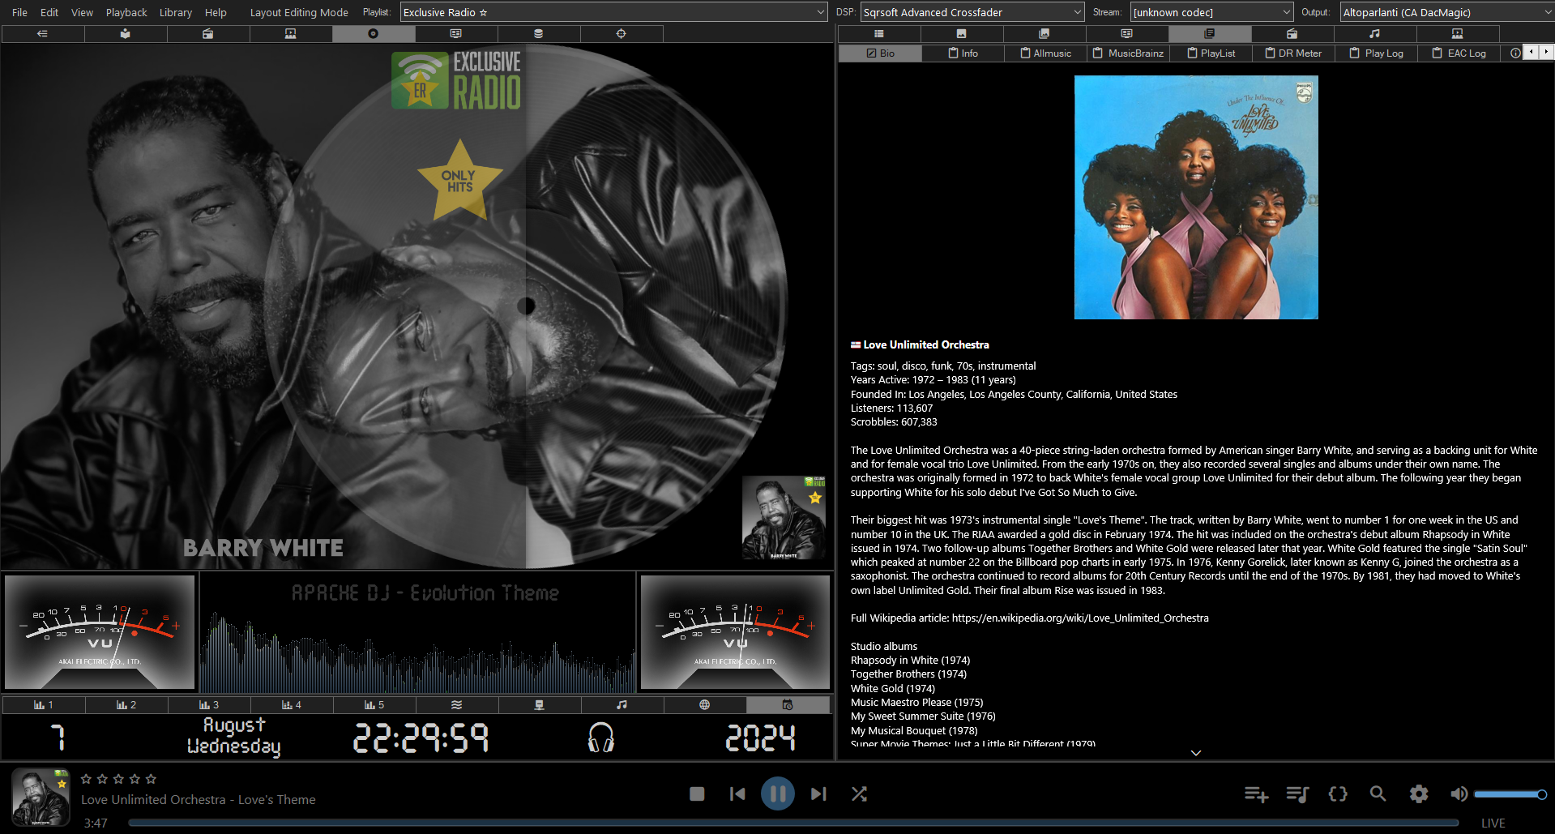
Task: Open the Help menu
Action: tap(216, 12)
